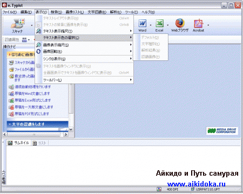The height and width of the screenshot is (194, 243).
Task: Click nav panel scroll down arrow
Action: click(71, 129)
